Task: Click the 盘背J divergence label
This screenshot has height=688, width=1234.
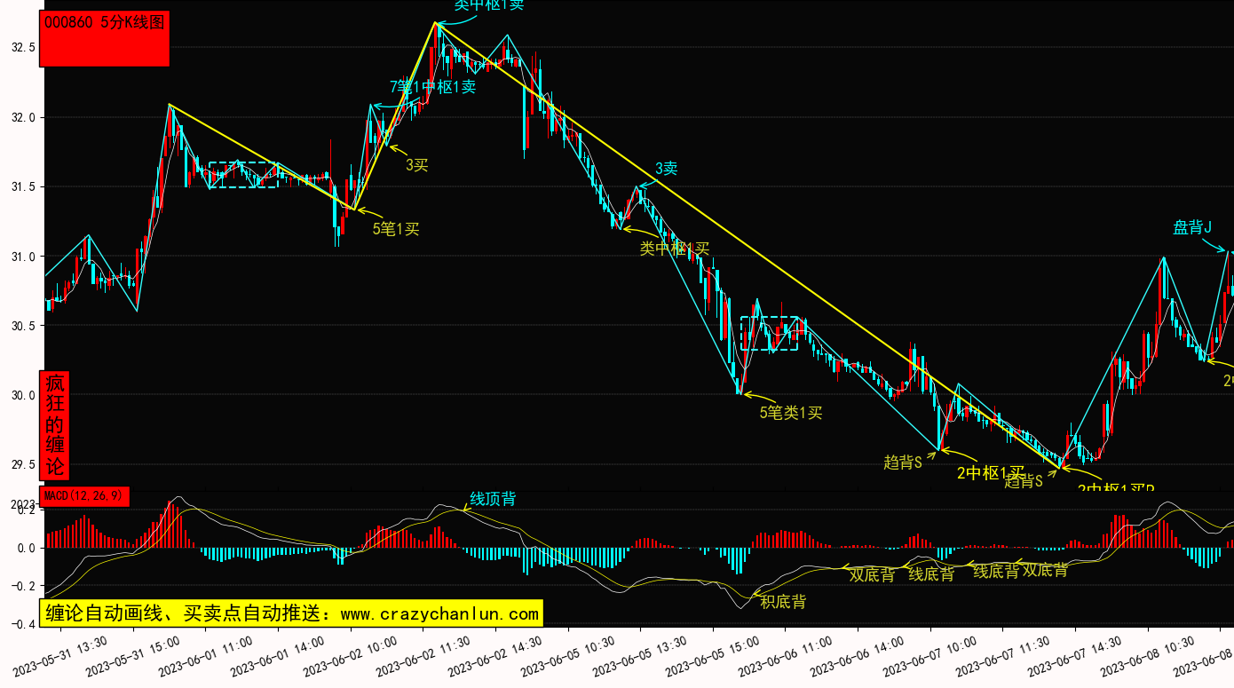Action: coord(1192,227)
